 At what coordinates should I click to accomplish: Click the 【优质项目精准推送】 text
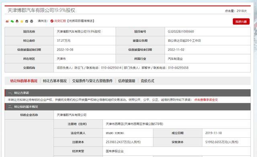point(81,21)
